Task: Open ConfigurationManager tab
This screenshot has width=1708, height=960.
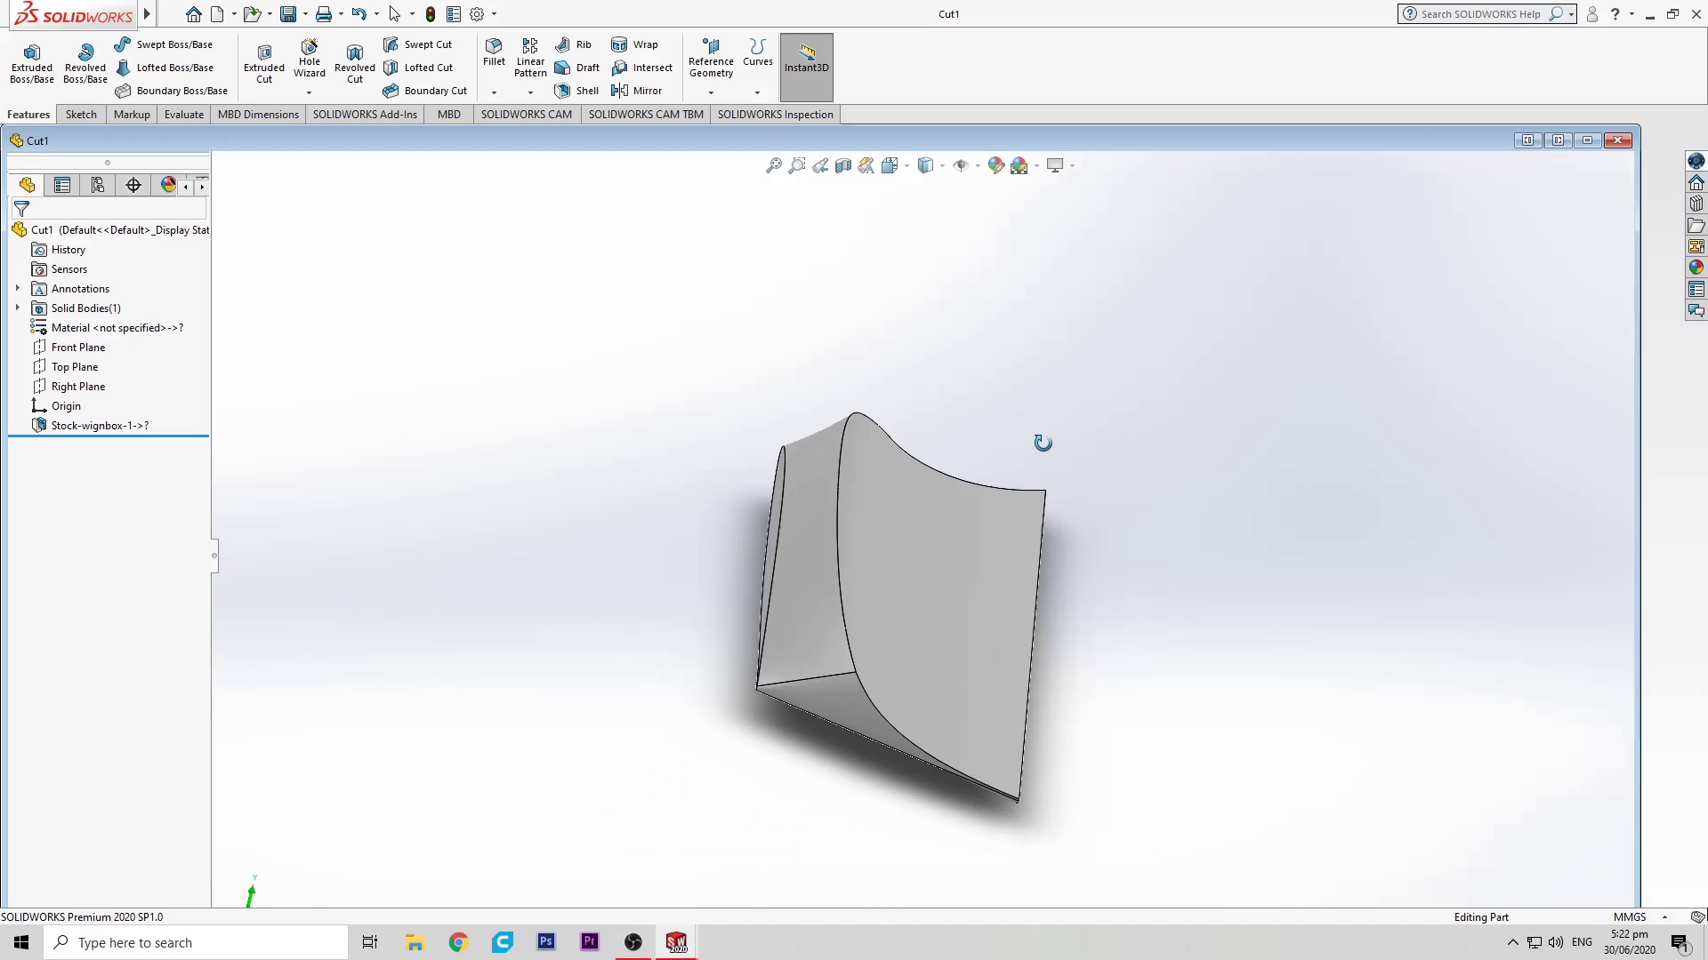Action: pyautogui.click(x=98, y=185)
